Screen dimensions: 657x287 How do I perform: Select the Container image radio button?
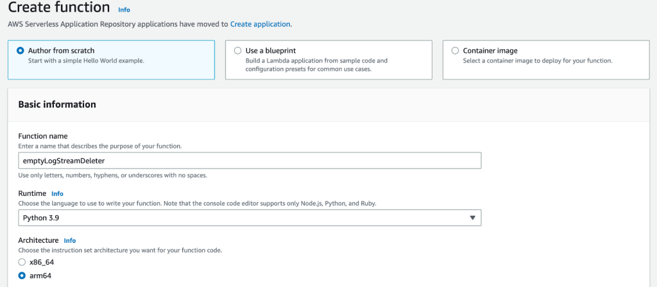pos(456,51)
